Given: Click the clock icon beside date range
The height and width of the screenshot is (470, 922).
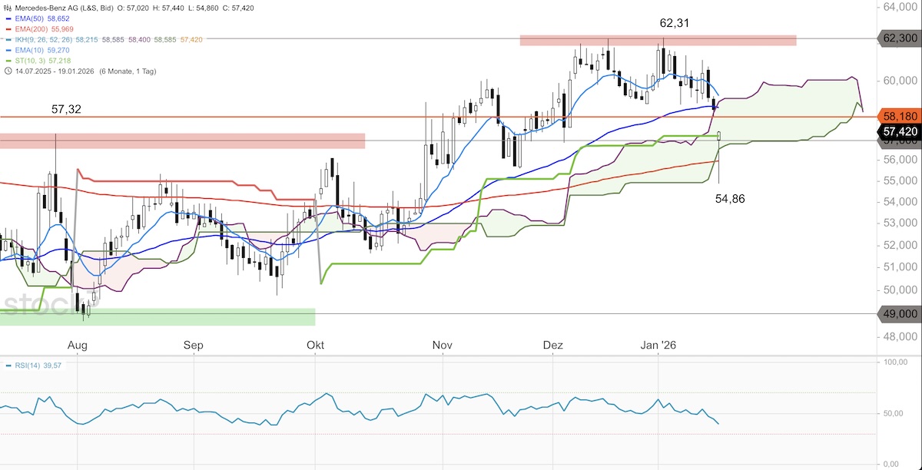Looking at the screenshot, I should 7,71.
